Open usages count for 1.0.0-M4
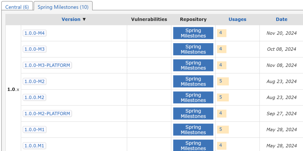The width and height of the screenshot is (303, 151). coord(221,33)
